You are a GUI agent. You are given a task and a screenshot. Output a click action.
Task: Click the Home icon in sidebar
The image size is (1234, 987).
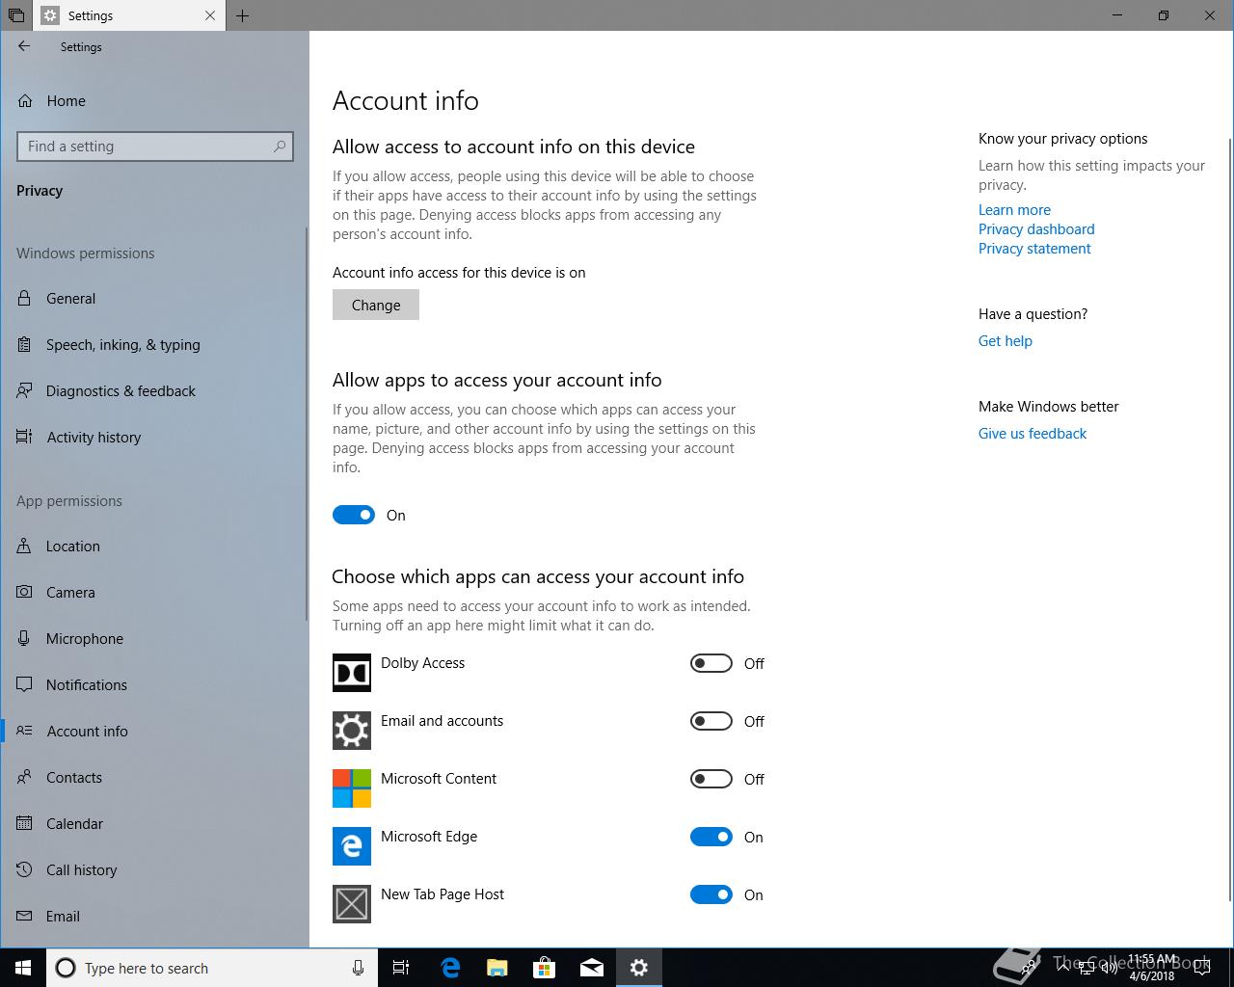25,101
